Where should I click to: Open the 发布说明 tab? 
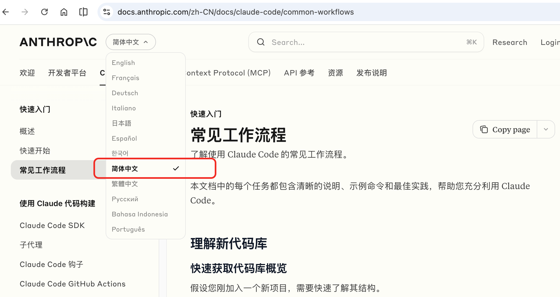(372, 73)
